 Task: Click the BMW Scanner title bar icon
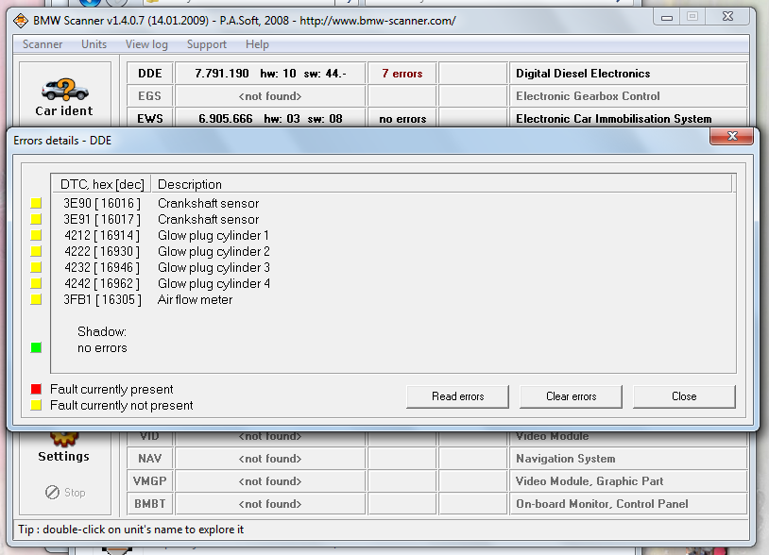click(x=21, y=21)
